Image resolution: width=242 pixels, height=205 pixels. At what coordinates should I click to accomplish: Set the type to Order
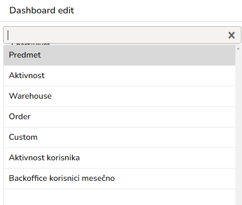coord(119,117)
